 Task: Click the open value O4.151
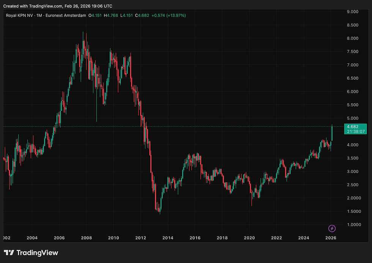(x=95, y=16)
